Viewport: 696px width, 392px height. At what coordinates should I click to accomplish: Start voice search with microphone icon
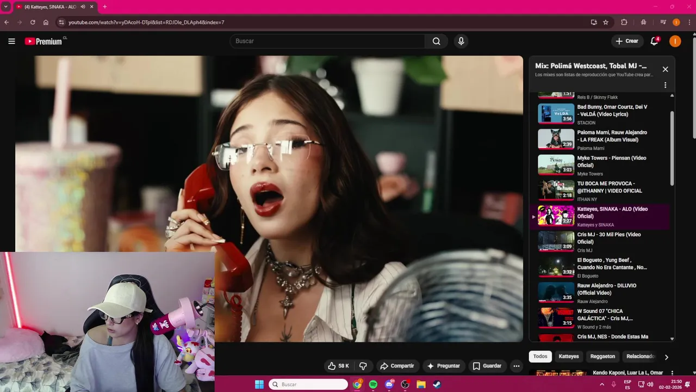pos(461,41)
